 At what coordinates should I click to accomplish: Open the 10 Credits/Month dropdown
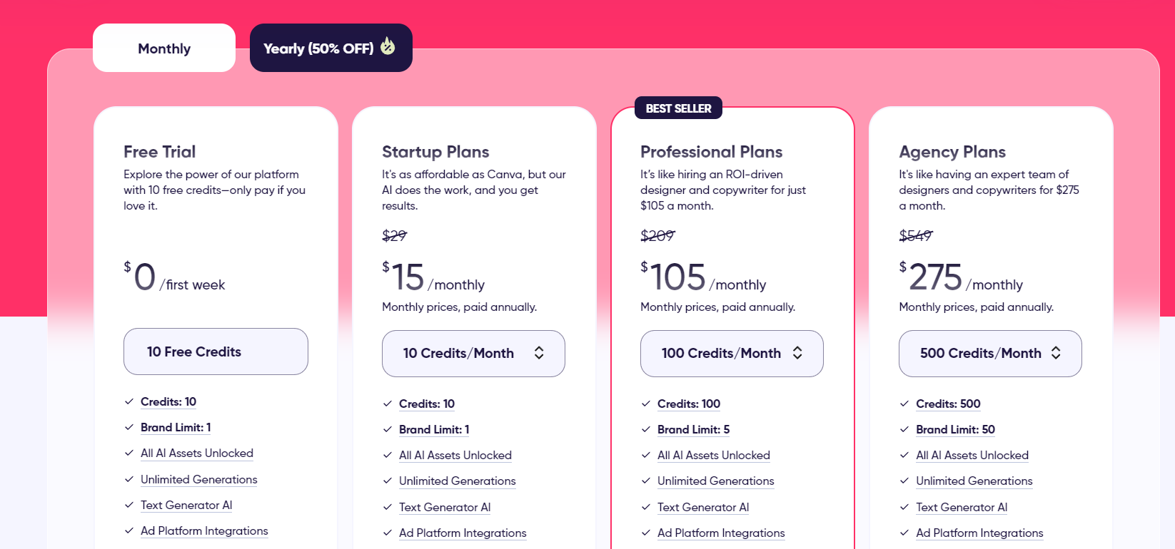[x=473, y=353]
